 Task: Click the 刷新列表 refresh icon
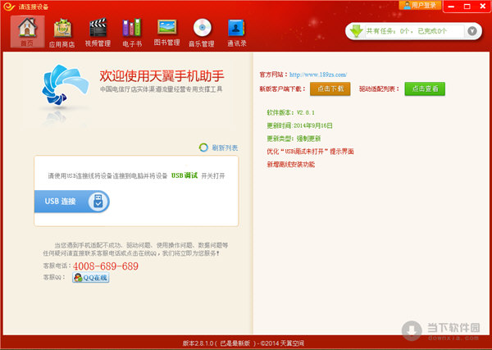pos(203,148)
